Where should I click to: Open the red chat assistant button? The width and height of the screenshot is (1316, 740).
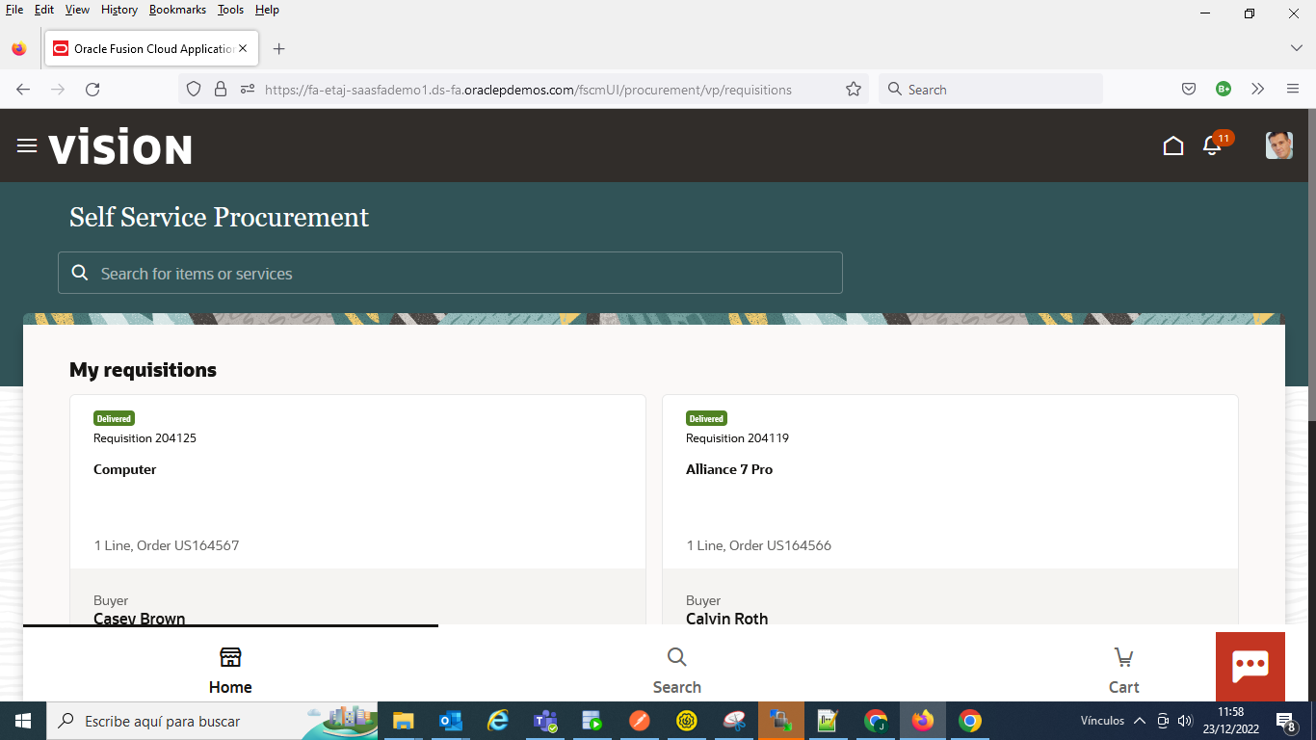pos(1250,667)
